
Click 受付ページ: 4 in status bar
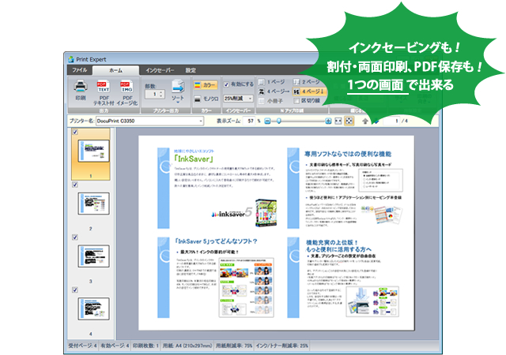coord(82,346)
